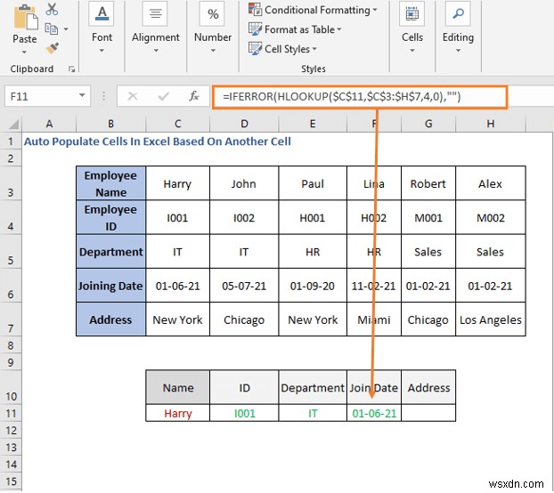The image size is (554, 493).
Task: Click the Paste clipboard icon
Action: (x=25, y=17)
